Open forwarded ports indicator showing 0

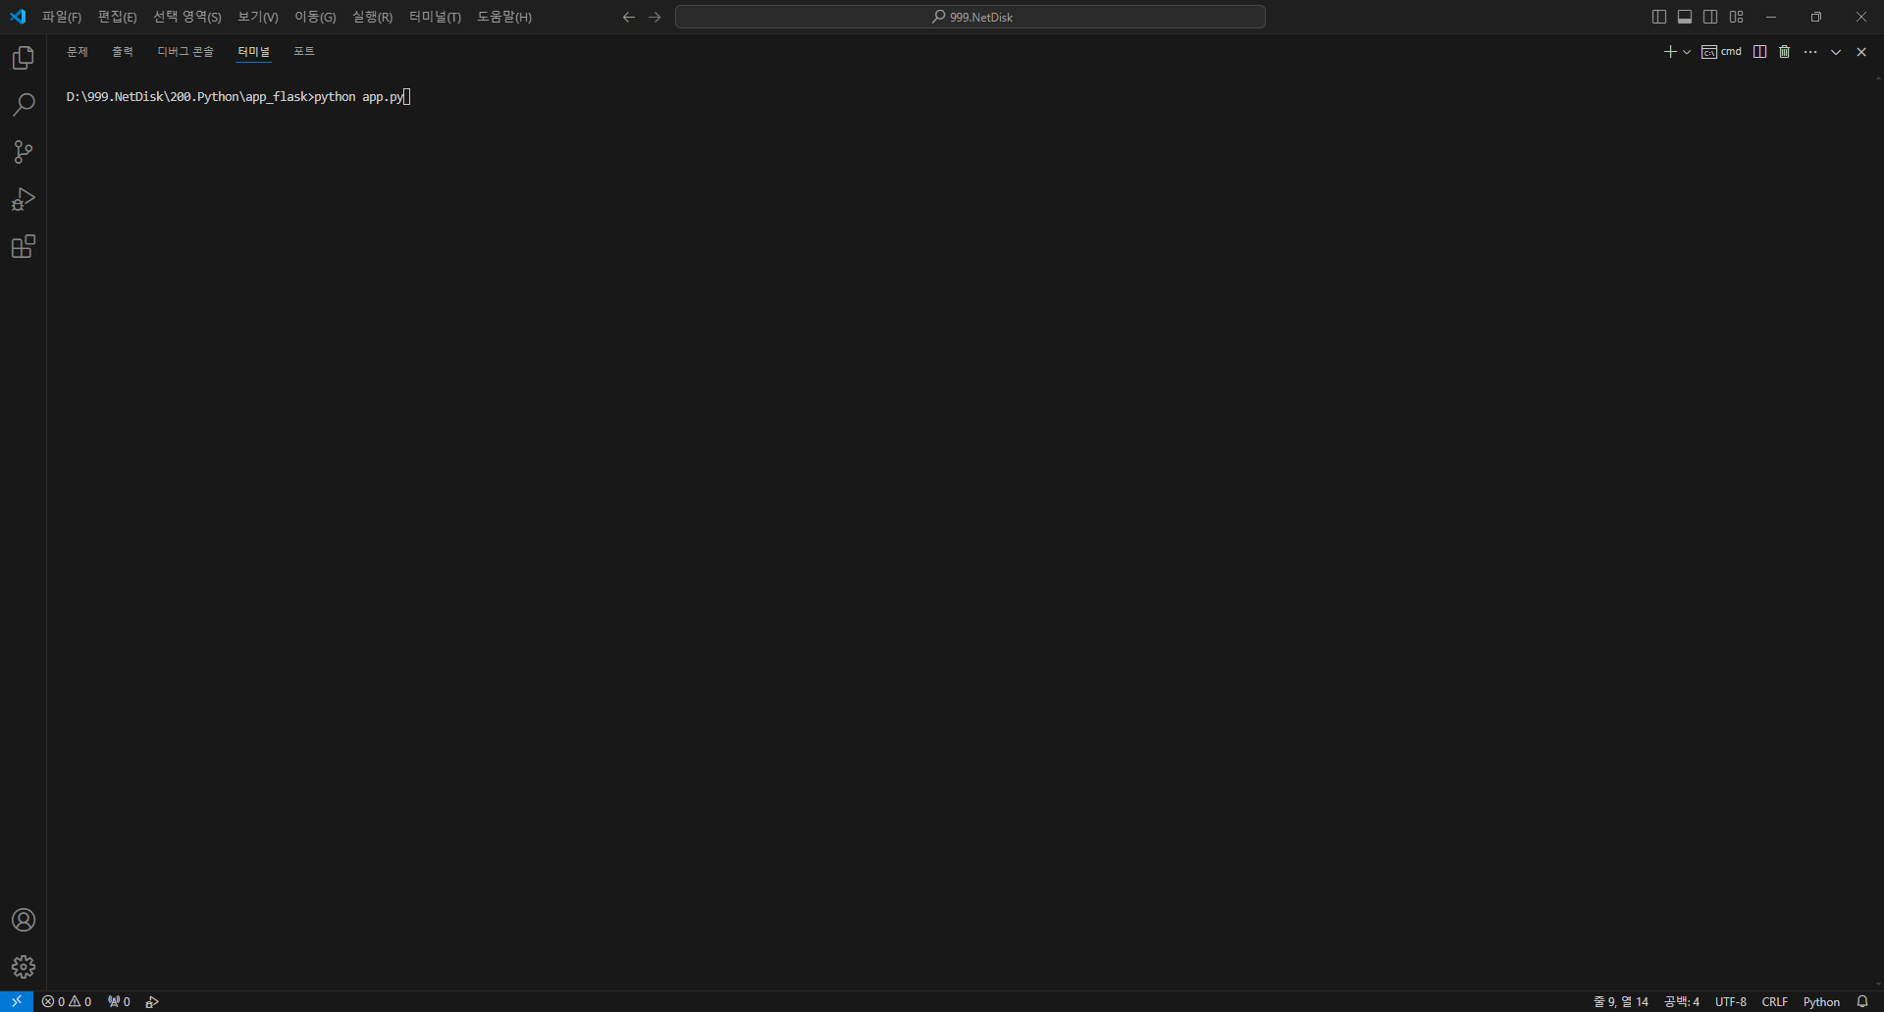pos(119,1001)
